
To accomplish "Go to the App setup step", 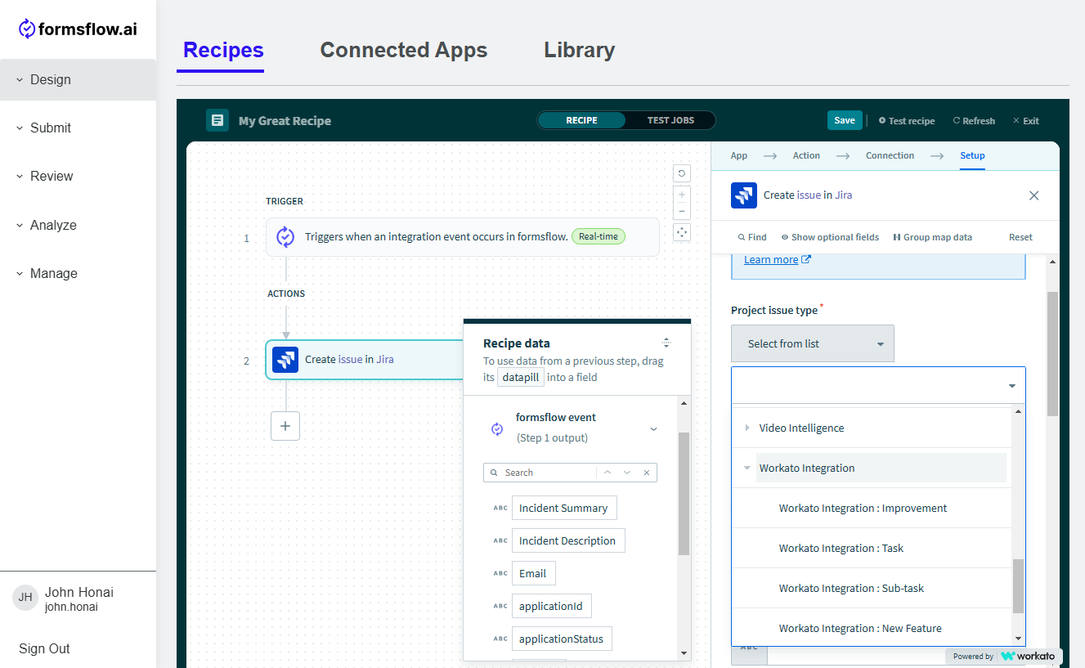I will click(738, 155).
